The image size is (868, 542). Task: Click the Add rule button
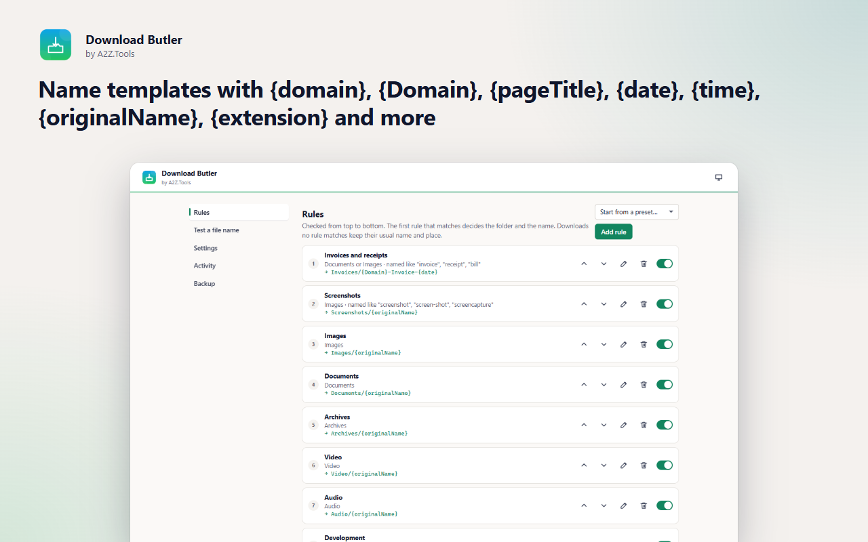click(x=614, y=232)
